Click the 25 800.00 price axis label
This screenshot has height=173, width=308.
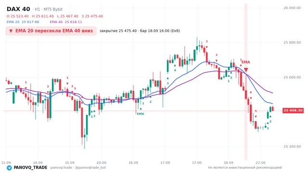292,42
